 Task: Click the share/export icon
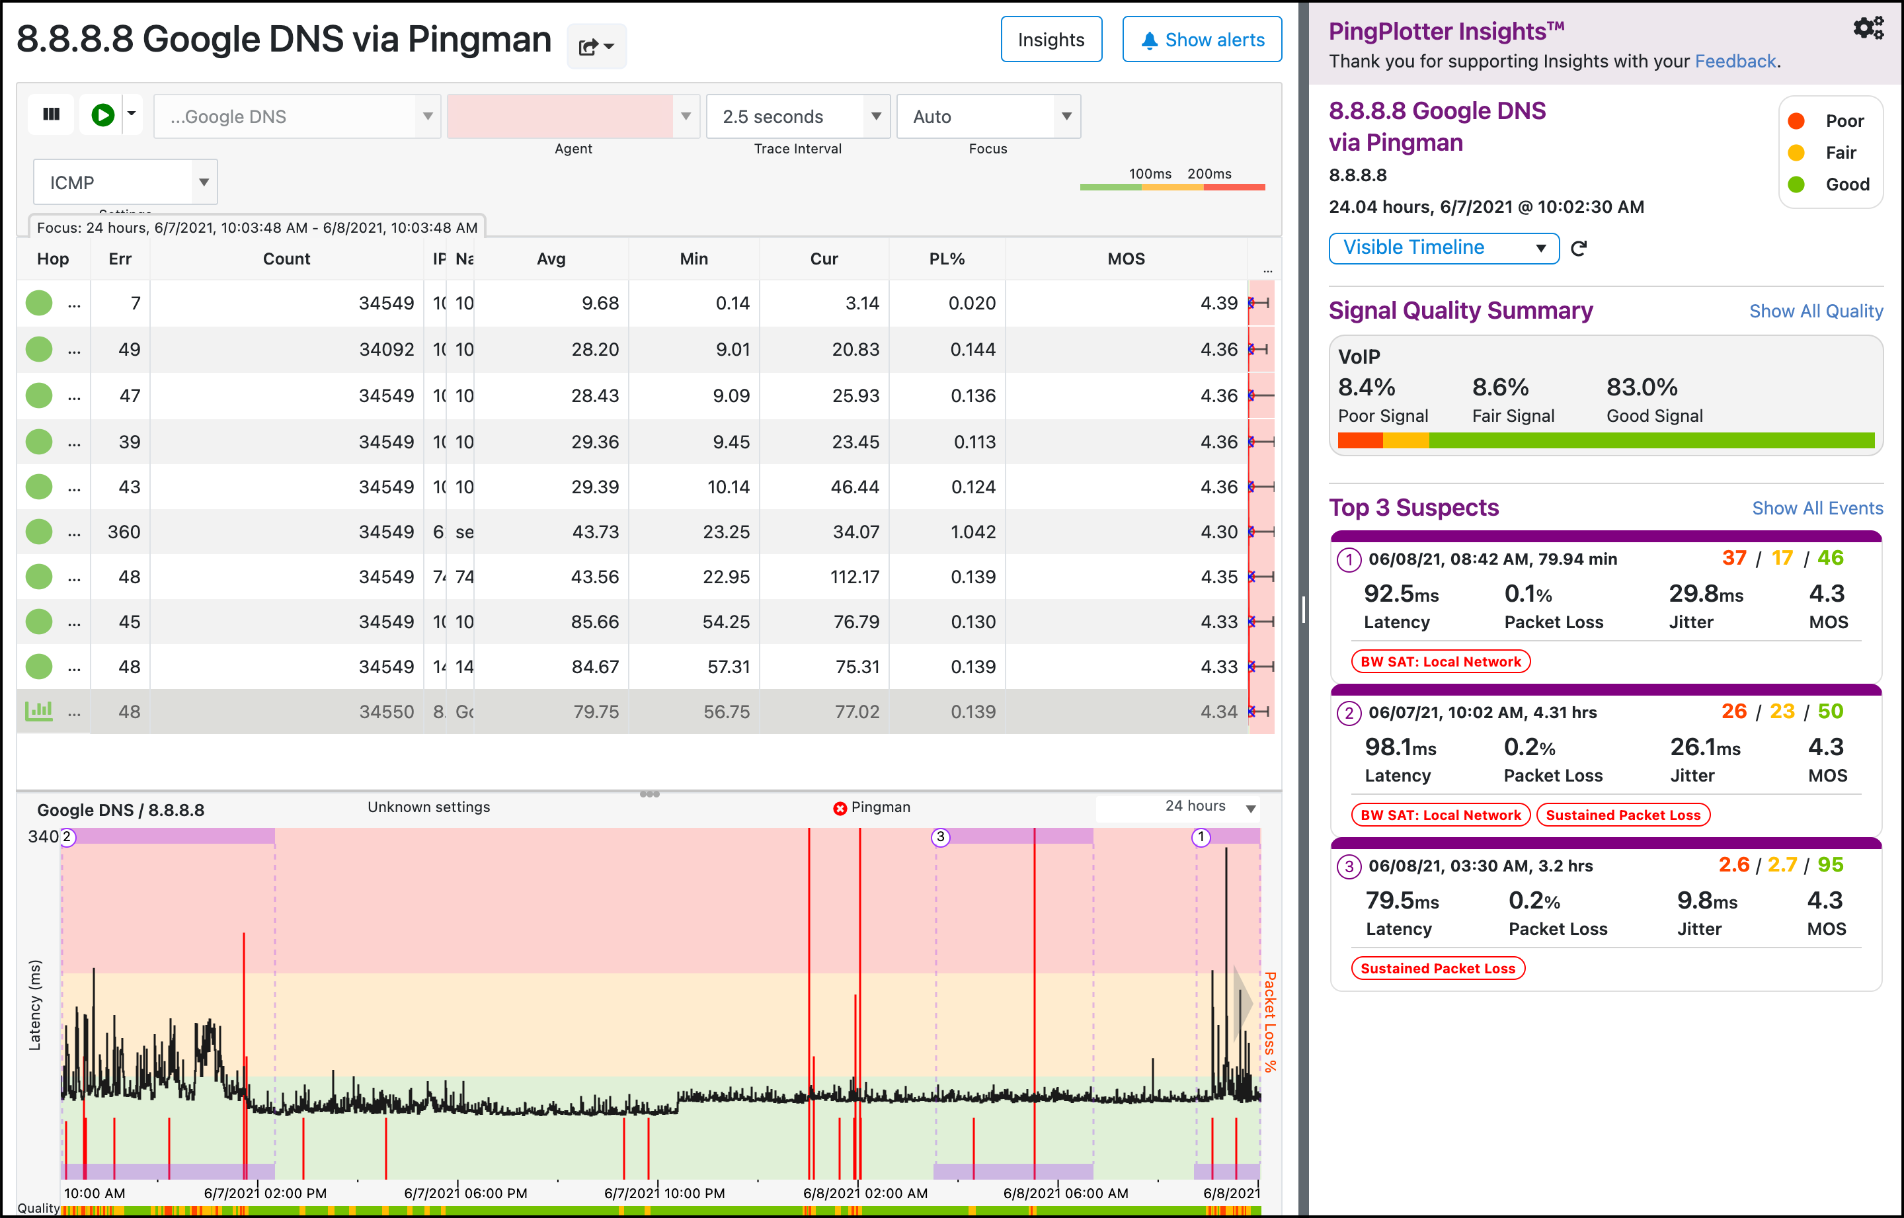click(596, 43)
